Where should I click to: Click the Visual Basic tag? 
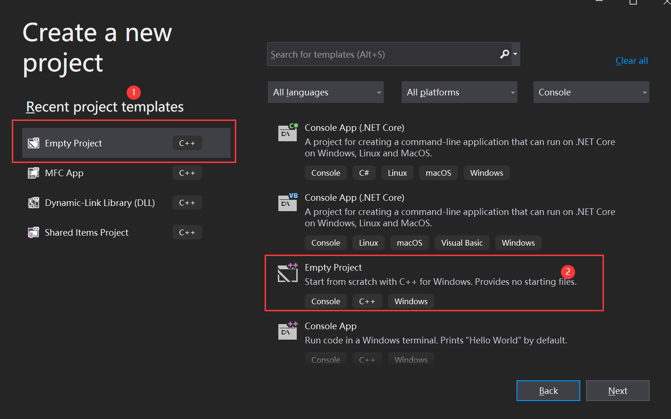(462, 243)
